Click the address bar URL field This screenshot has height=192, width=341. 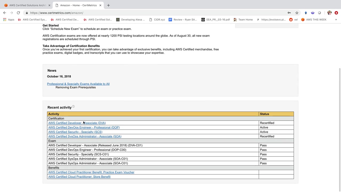coord(155,13)
